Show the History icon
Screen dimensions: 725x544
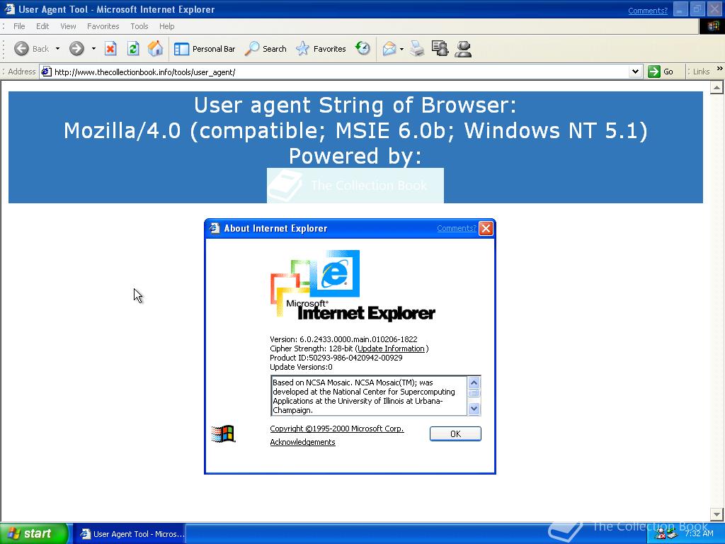coord(363,49)
